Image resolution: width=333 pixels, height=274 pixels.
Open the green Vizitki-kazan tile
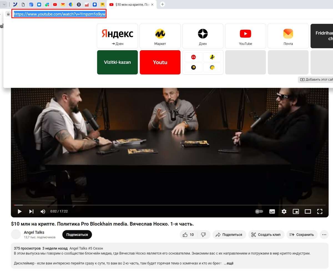[x=117, y=62]
